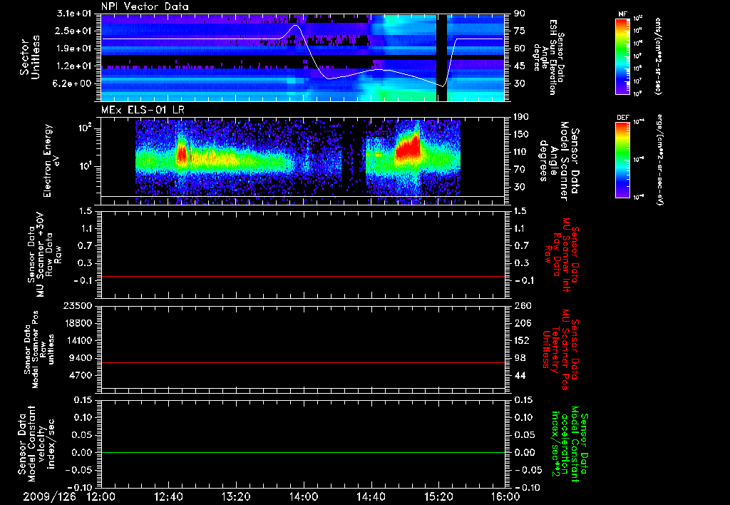
Task: Click the 18800 tick value
Action: 77,323
